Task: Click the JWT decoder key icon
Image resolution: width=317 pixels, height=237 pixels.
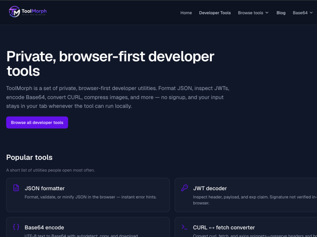Action: click(184, 188)
